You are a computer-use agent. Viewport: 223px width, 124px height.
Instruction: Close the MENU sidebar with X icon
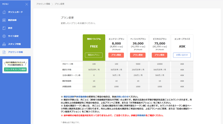coord(27,4)
